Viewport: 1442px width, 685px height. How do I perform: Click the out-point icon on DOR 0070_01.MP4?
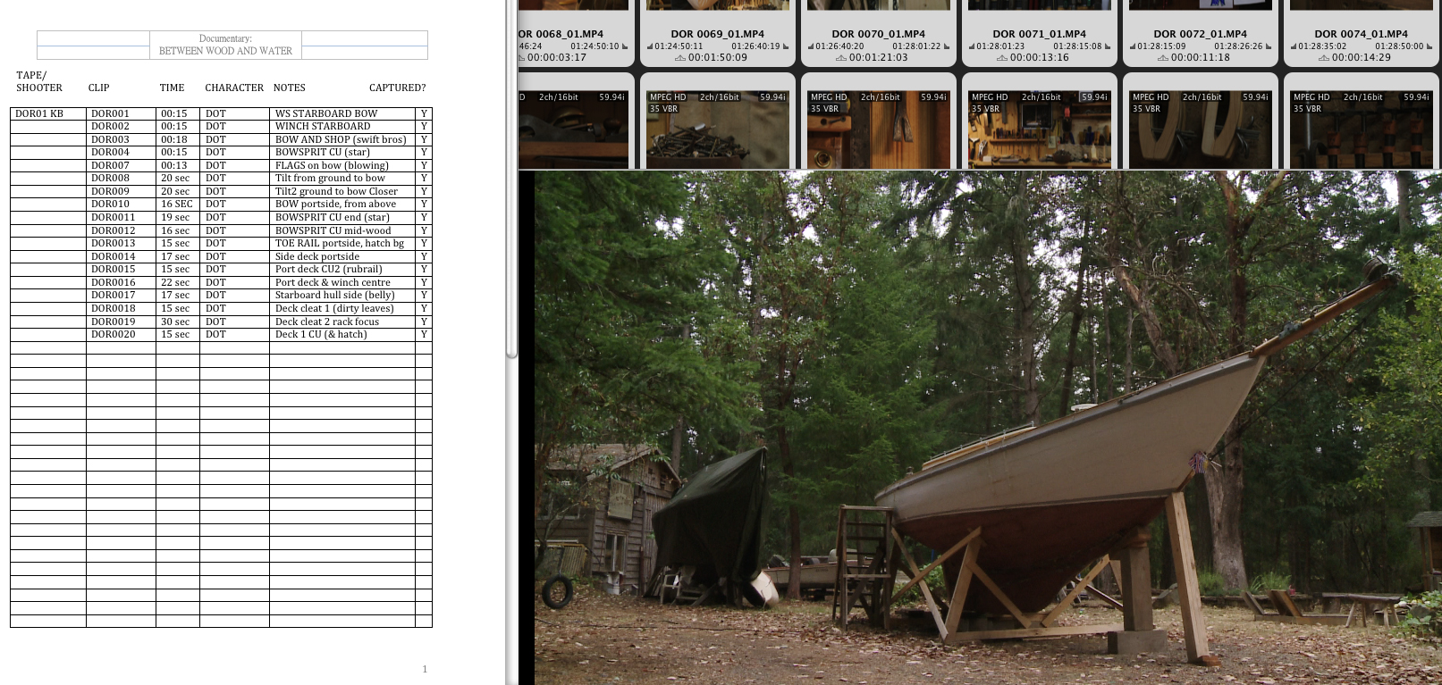[947, 46]
